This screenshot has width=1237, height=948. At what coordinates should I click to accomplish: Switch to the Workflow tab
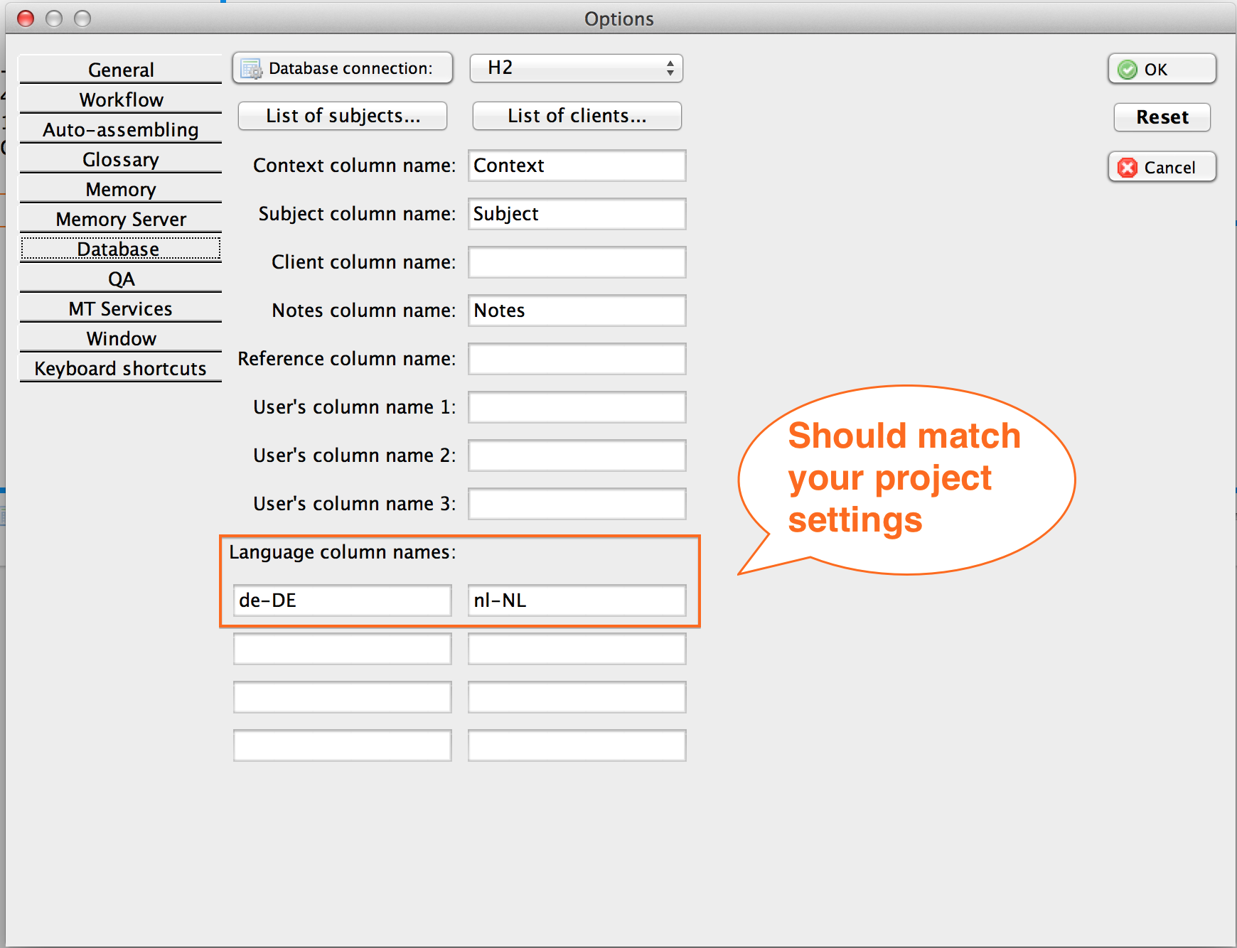pyautogui.click(x=121, y=99)
